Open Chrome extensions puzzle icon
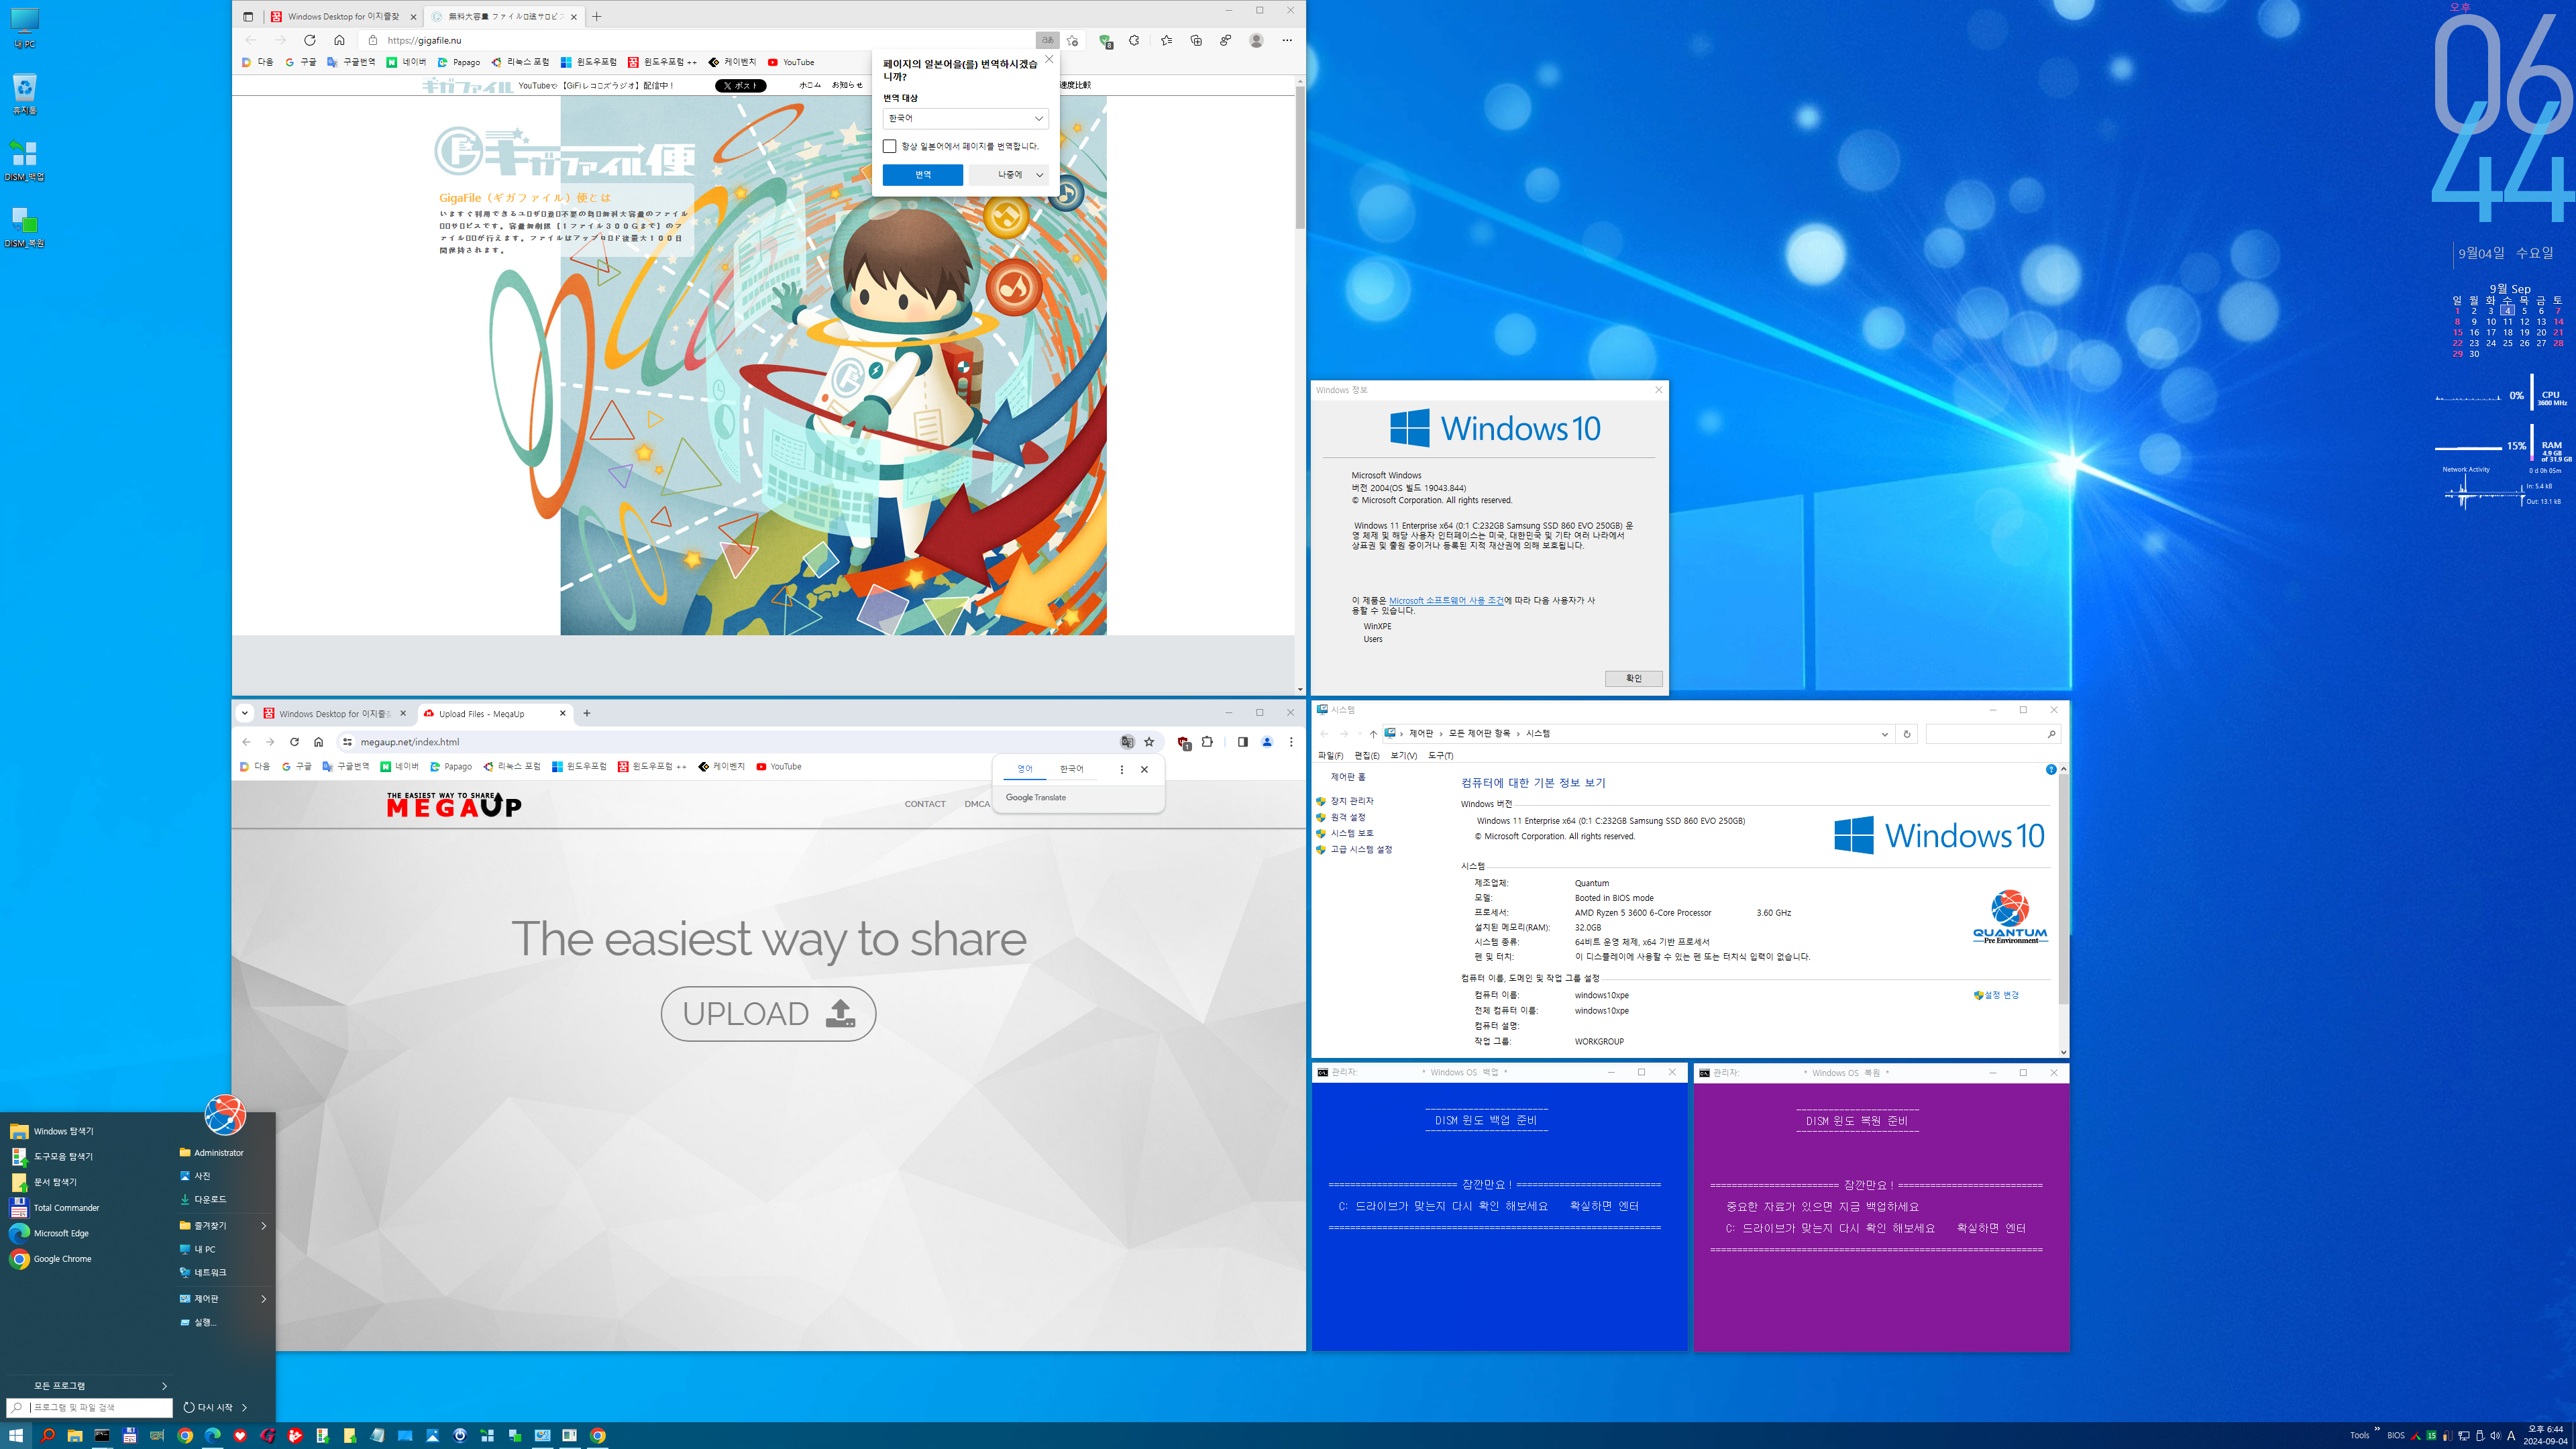 click(x=1207, y=742)
